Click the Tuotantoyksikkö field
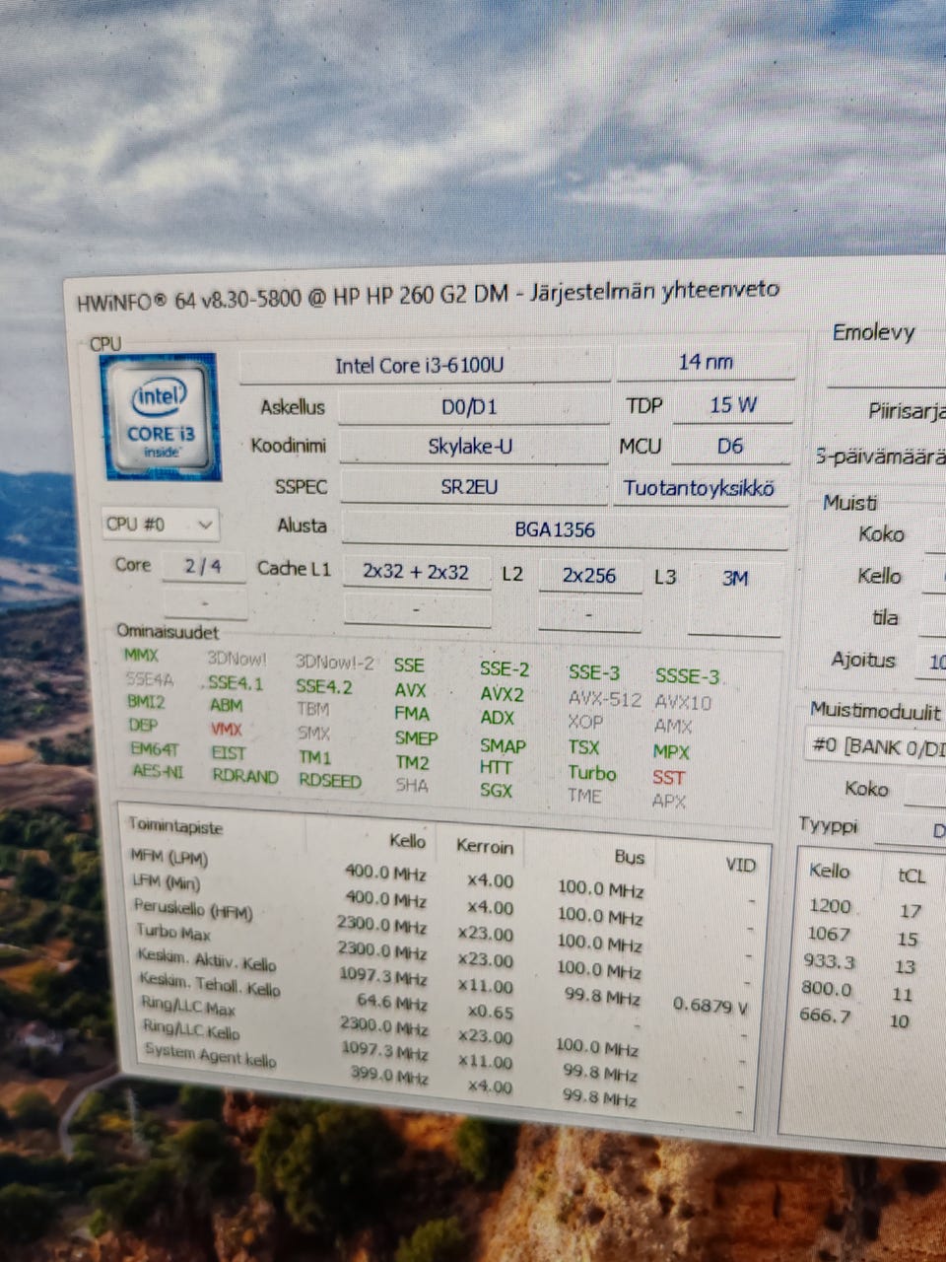 tap(701, 488)
